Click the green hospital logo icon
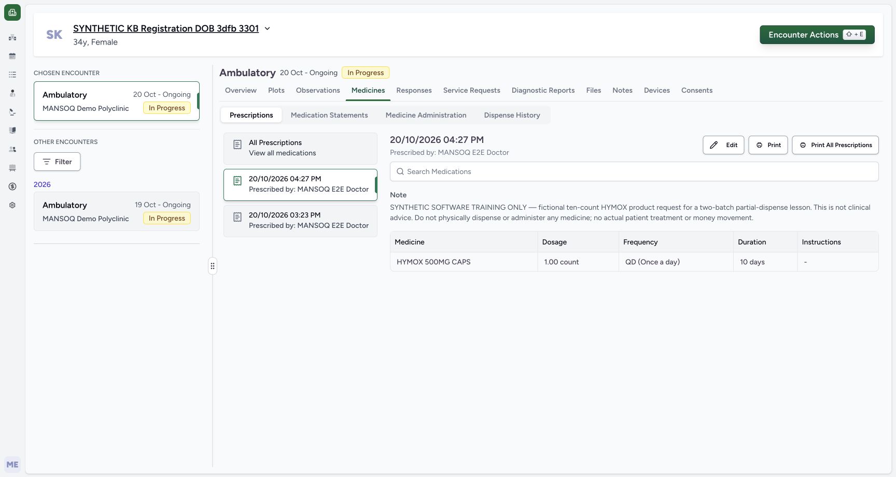 12,12
